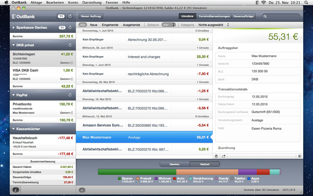The image size is (313, 196).
Task: Delete transaction using the trash icon
Action: click(x=217, y=156)
